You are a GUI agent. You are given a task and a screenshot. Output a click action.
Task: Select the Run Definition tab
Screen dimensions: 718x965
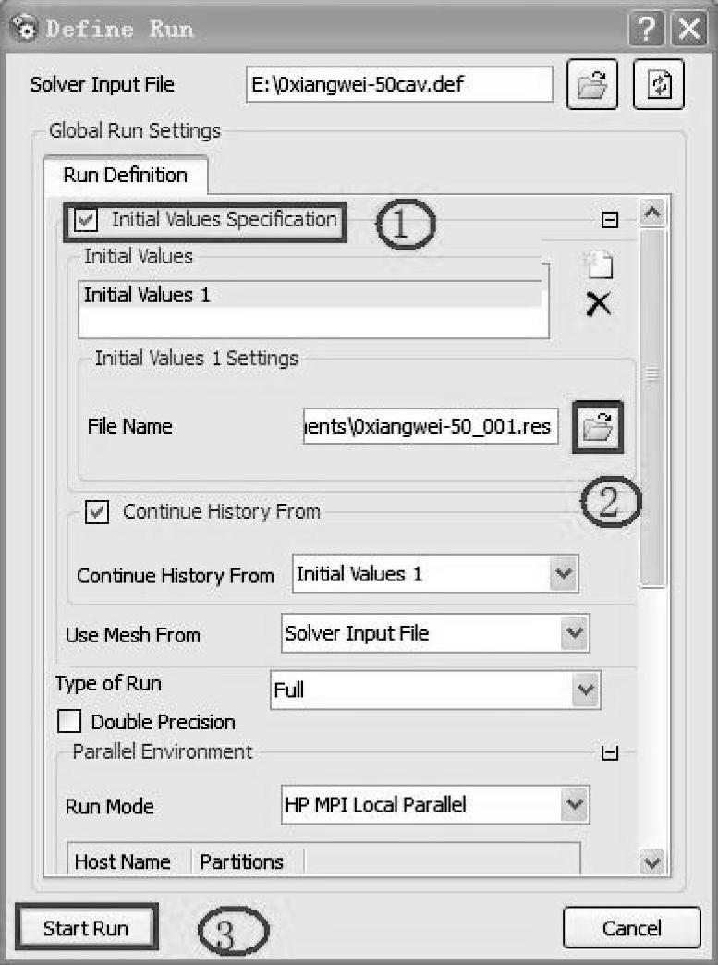(x=125, y=176)
